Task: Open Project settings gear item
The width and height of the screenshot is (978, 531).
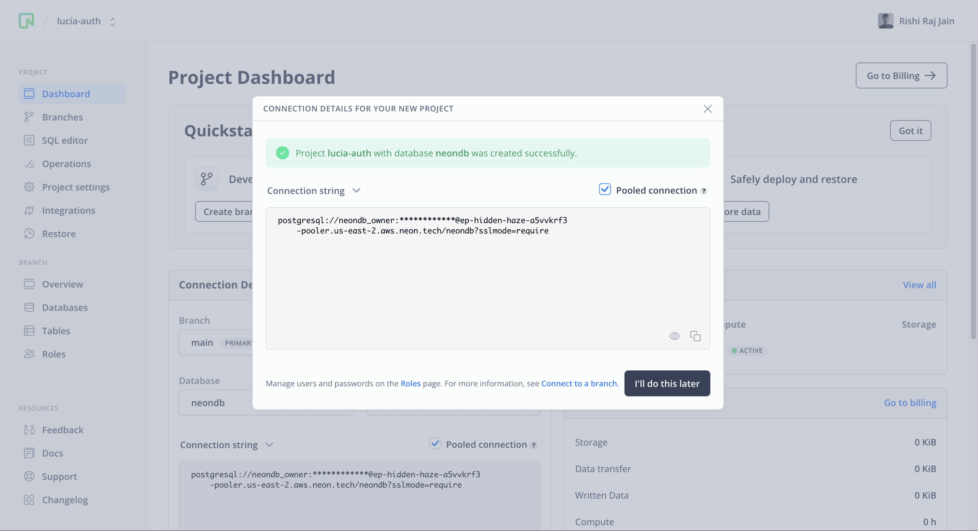Action: click(x=76, y=187)
